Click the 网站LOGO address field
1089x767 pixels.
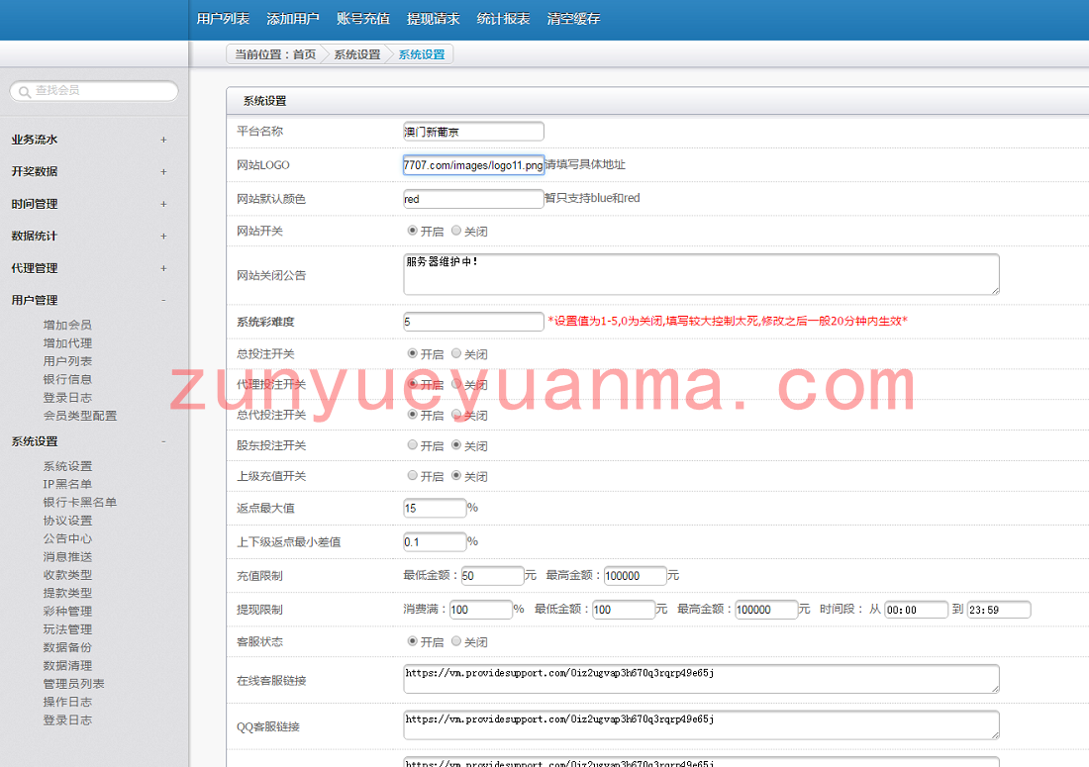pos(473,164)
